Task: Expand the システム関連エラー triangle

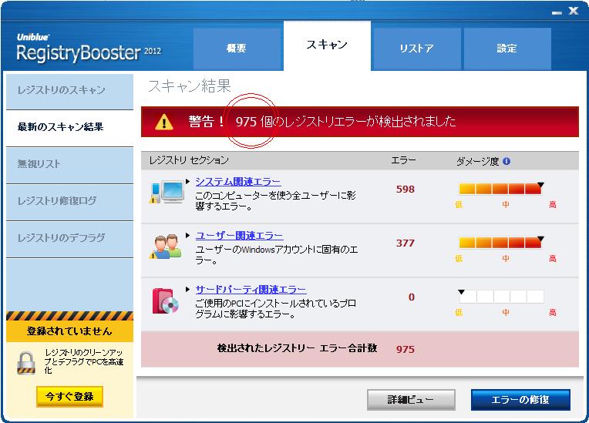Action: (188, 182)
